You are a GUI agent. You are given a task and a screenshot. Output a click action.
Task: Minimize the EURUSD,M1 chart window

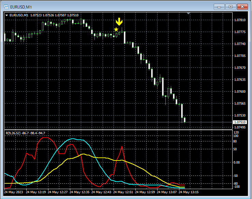[x=219, y=6]
